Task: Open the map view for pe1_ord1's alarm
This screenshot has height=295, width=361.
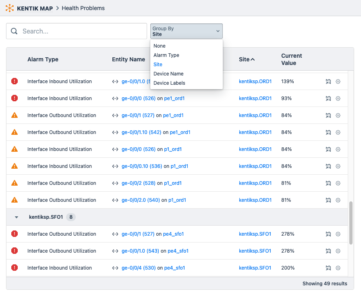Action: click(x=328, y=98)
